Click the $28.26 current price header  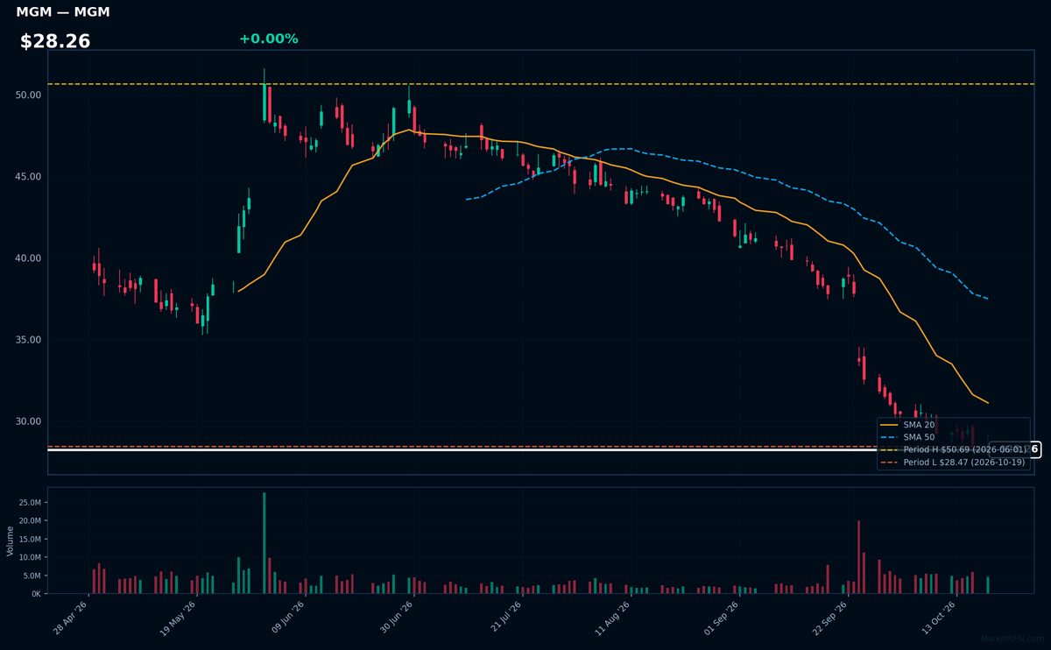(x=55, y=42)
